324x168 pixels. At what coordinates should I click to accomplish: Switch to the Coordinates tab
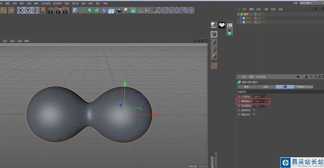tap(266, 87)
